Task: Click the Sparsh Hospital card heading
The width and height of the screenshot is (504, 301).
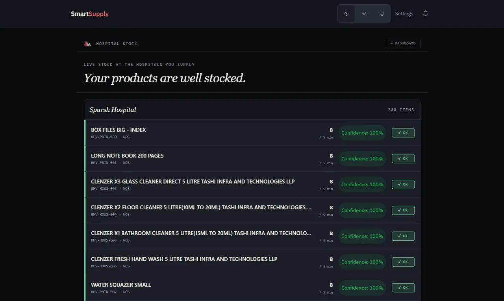Action: click(x=113, y=110)
